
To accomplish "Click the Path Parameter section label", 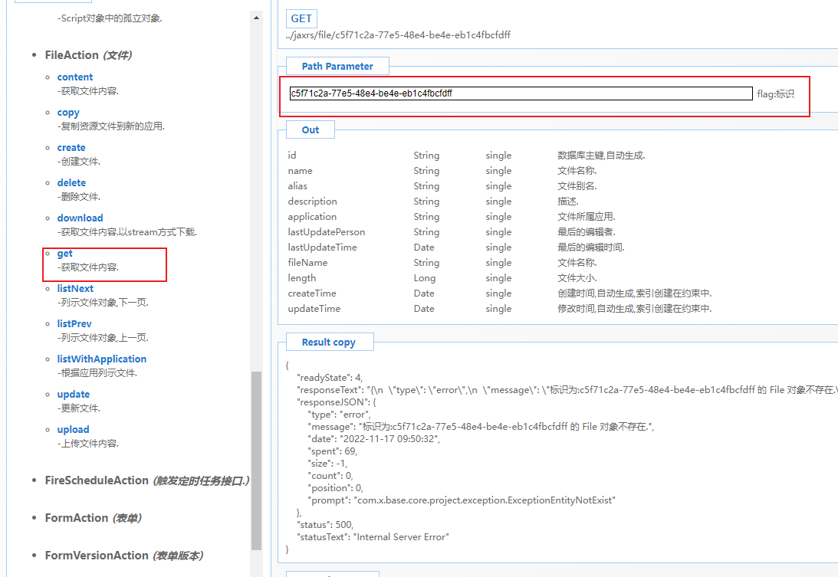I will tap(337, 66).
